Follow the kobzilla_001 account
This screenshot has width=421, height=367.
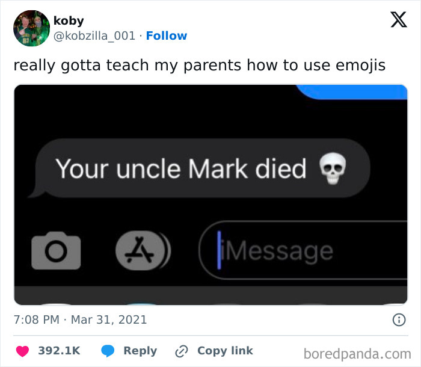167,36
